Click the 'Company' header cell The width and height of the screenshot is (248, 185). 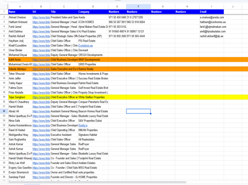click(93, 12)
